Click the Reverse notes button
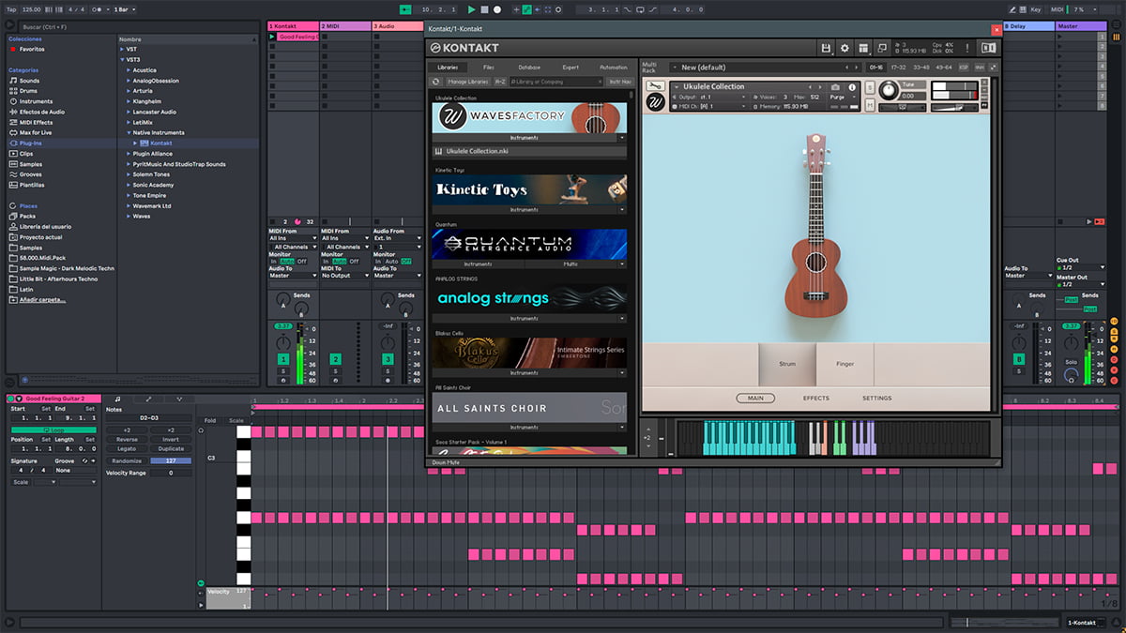This screenshot has width=1126, height=633. 126,440
